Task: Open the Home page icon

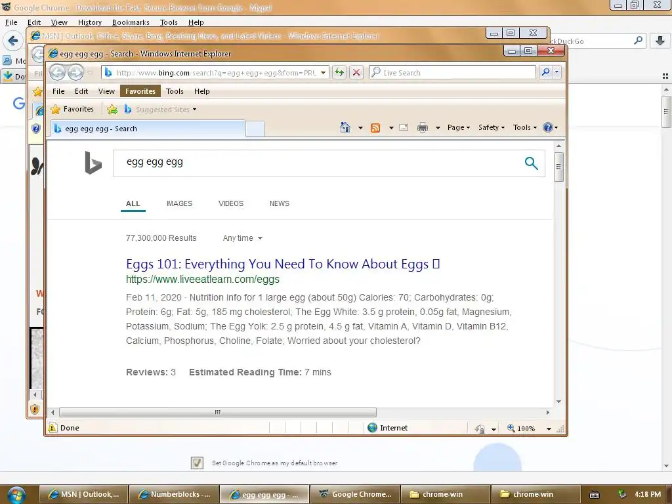Action: point(345,128)
